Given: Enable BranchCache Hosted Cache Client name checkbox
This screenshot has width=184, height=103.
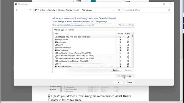Looking at the screenshot, I should pos(56,56).
